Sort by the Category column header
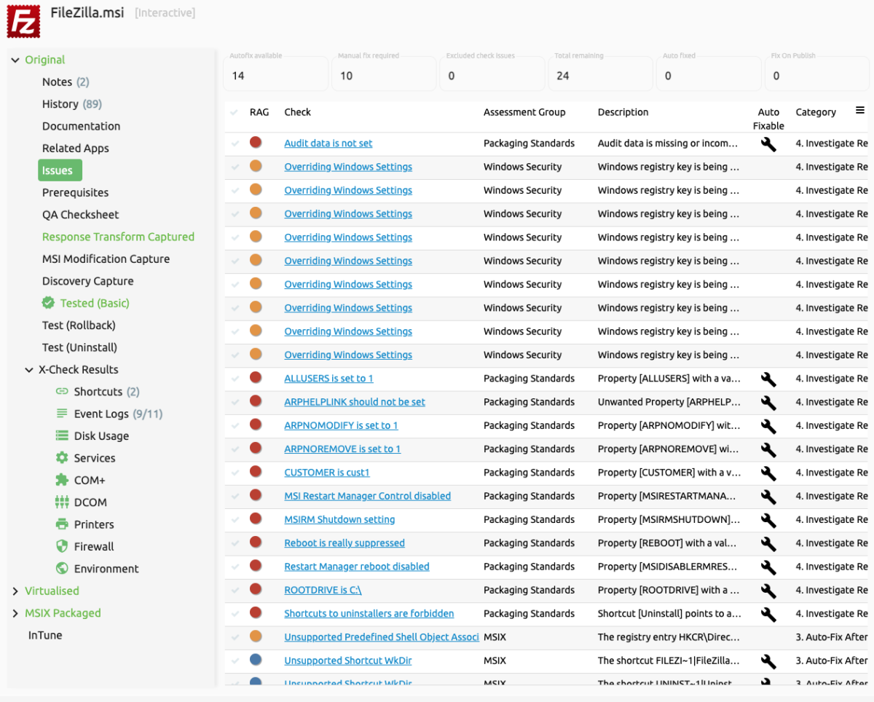Image resolution: width=874 pixels, height=702 pixels. (816, 112)
